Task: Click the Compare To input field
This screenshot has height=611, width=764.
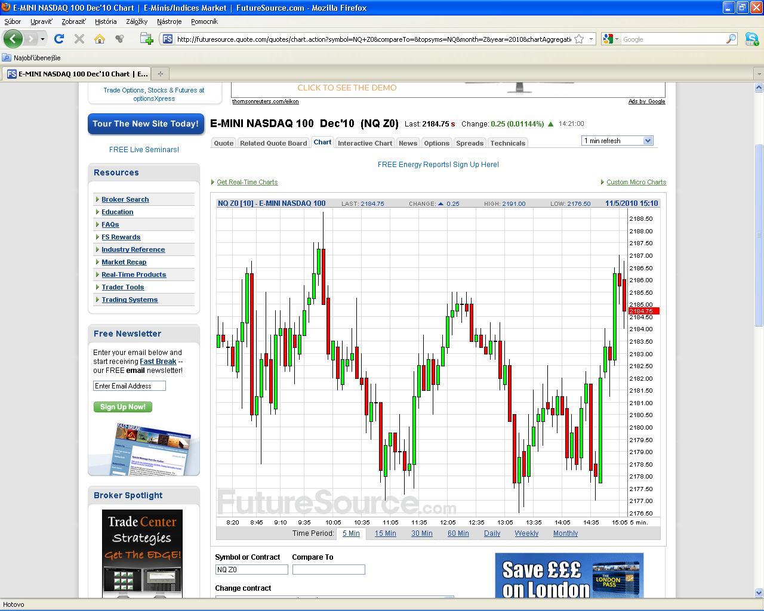Action: pyautogui.click(x=329, y=570)
